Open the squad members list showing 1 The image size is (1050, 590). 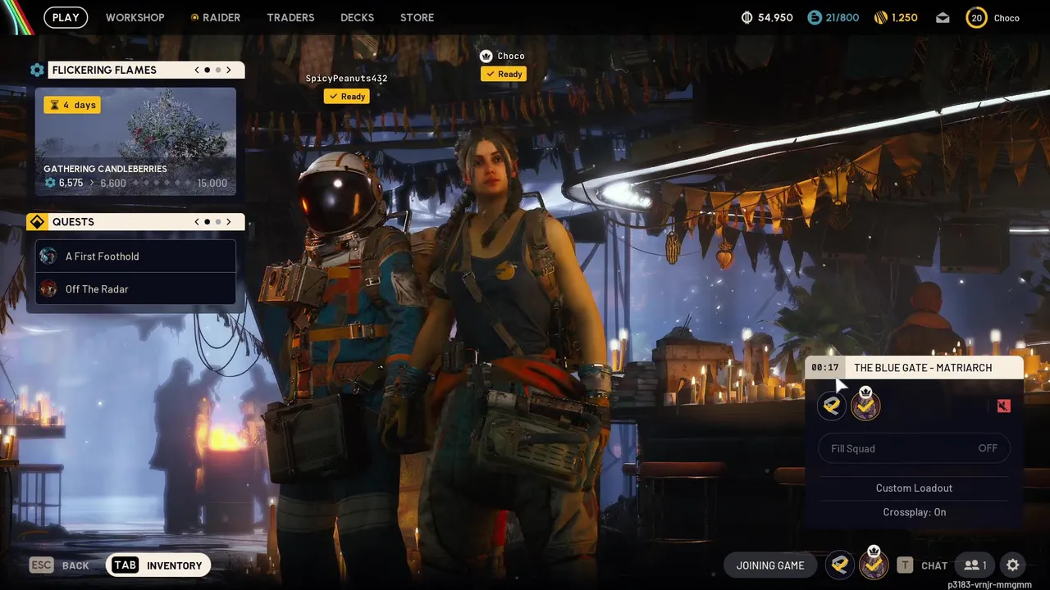[x=975, y=565]
